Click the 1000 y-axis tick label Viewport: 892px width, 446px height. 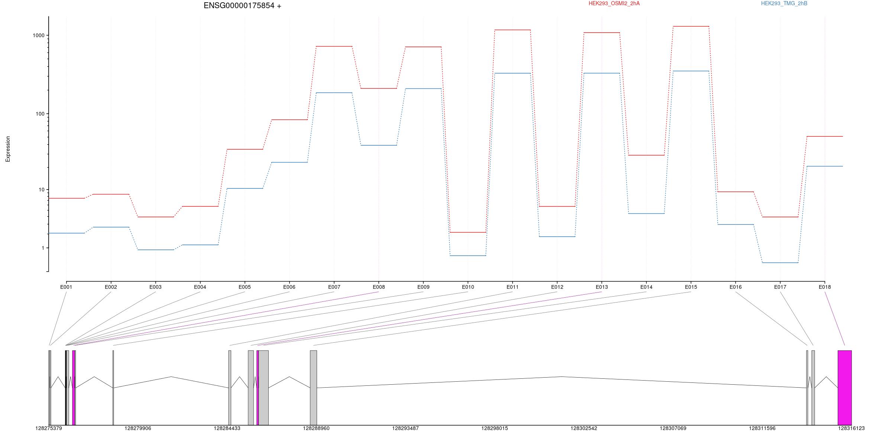pyautogui.click(x=38, y=35)
